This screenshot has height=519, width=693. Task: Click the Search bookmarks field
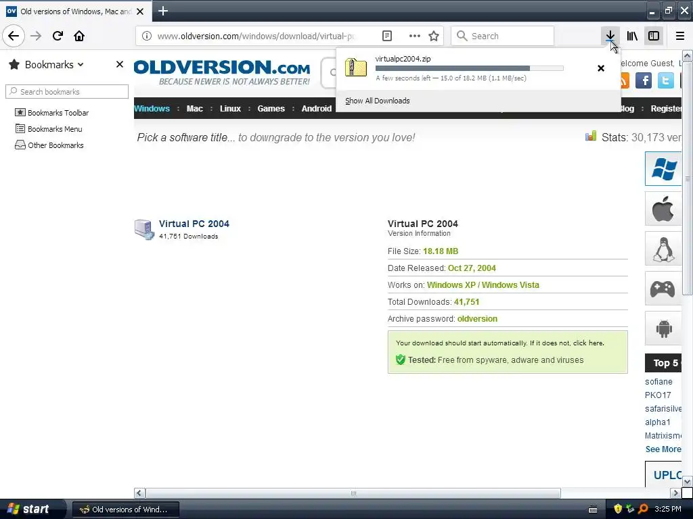(x=67, y=92)
